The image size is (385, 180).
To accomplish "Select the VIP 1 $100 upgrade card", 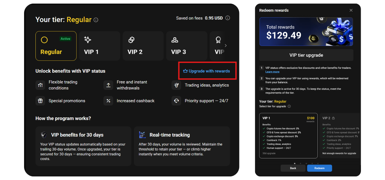I will pyautogui.click(x=288, y=136).
